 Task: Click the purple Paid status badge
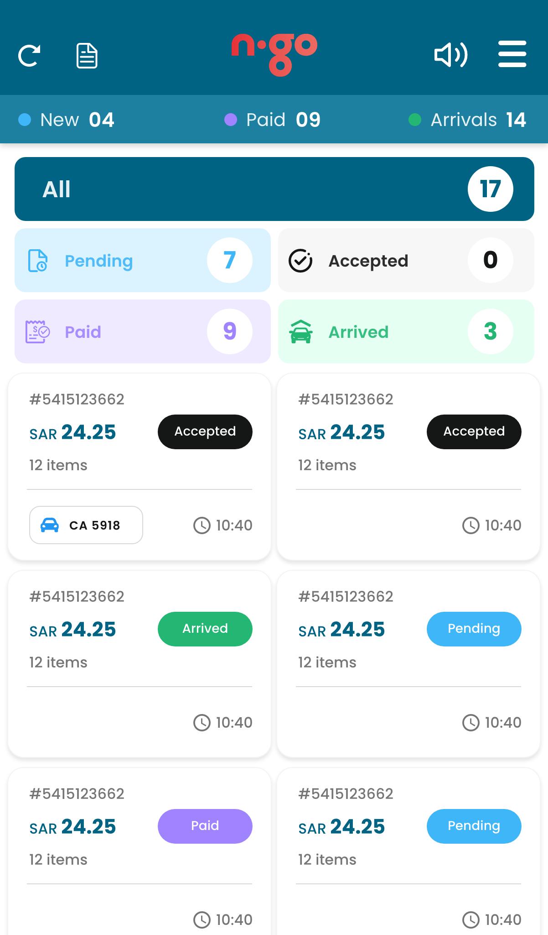(205, 826)
